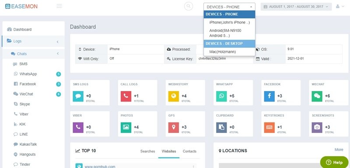Screen dimensions: 350x168
Task: Click the WeChat badge showing 6
Action: pos(59,94)
